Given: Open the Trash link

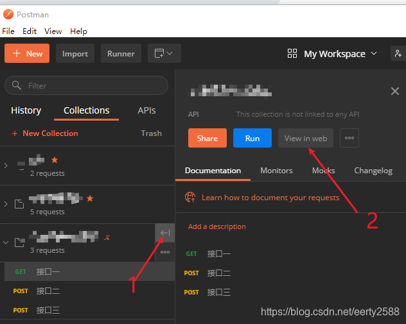Looking at the screenshot, I should pos(151,133).
